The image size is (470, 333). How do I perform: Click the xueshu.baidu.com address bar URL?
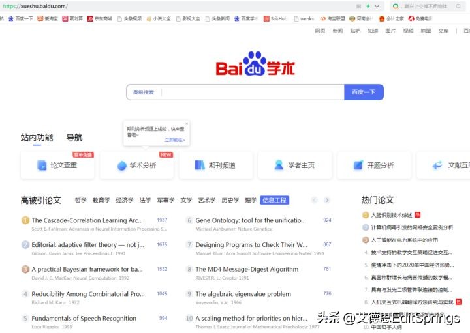coord(35,6)
